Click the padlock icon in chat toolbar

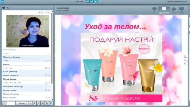(47, 103)
